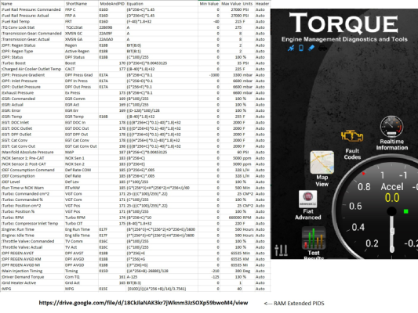
Task: Open the Map View icon
Action: pos(322,162)
